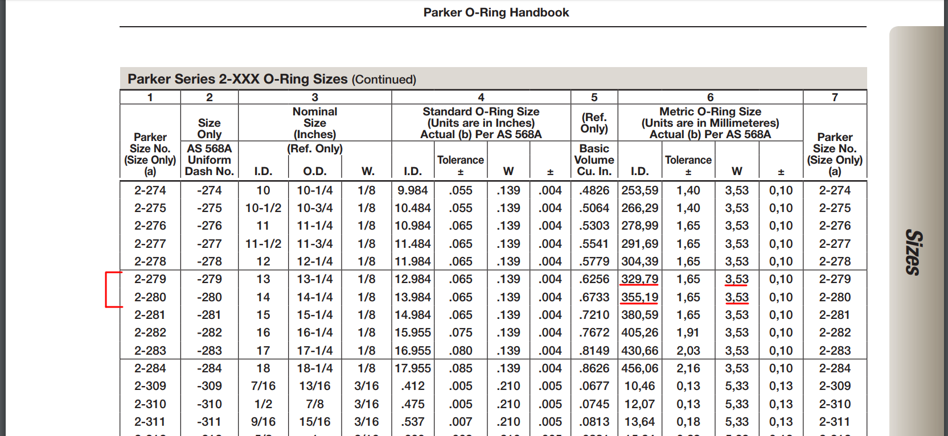Select metric I.D. value '253,59'
948x436 pixels.
pos(639,190)
